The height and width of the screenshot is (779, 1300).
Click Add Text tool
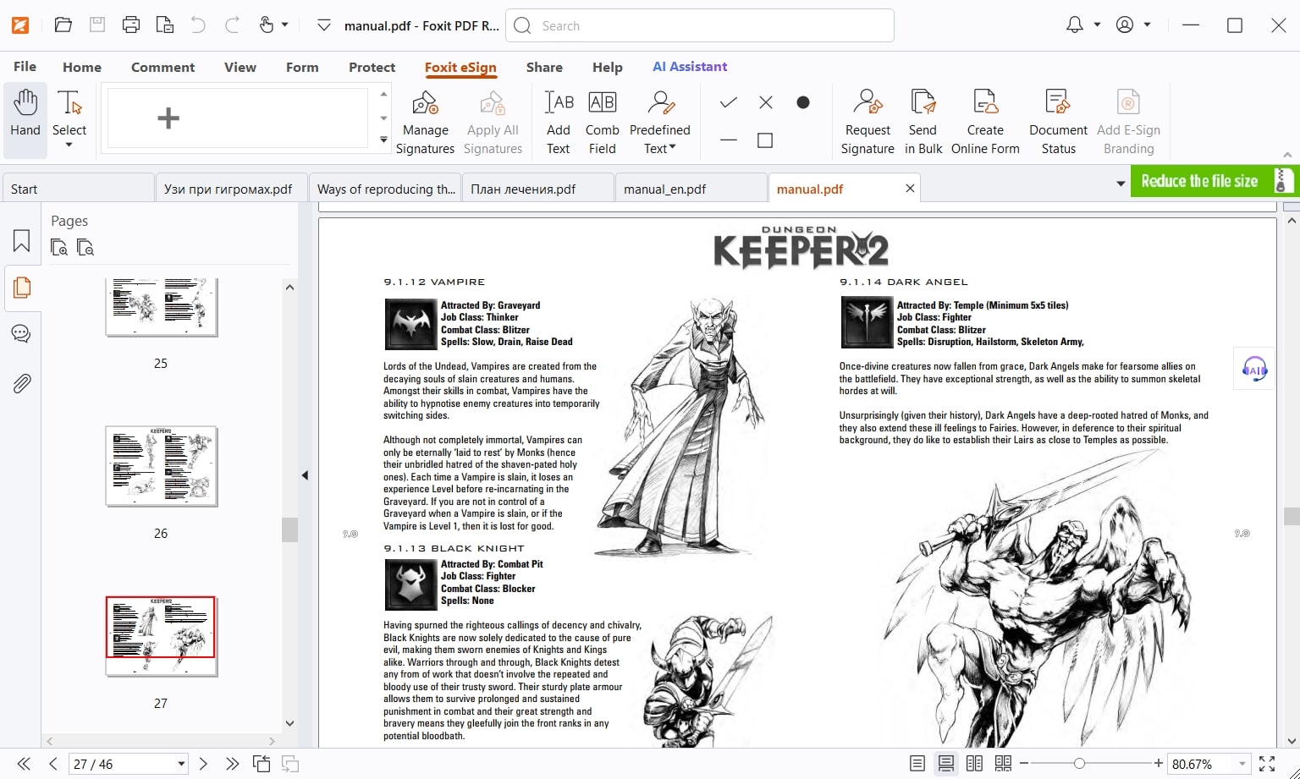[x=559, y=123]
